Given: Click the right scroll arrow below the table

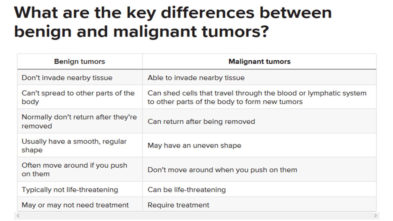Looking at the screenshot, I should 375,216.
